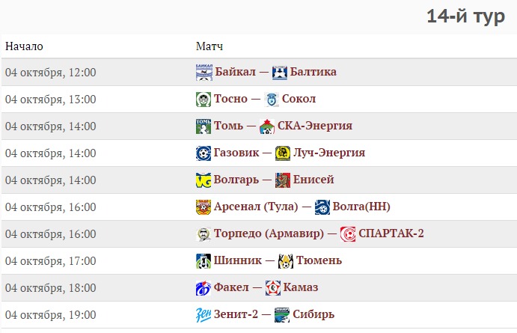The image size is (517, 333).
Task: Click the Зенит-2 team logo icon
Action: pyautogui.click(x=204, y=315)
